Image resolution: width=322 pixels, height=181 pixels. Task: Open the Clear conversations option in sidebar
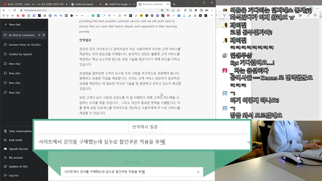pos(20,131)
